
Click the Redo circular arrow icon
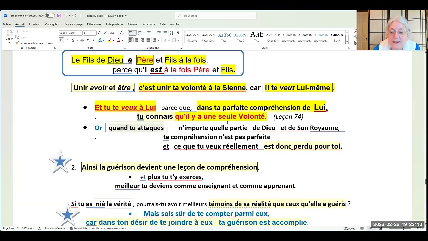coord(74,15)
